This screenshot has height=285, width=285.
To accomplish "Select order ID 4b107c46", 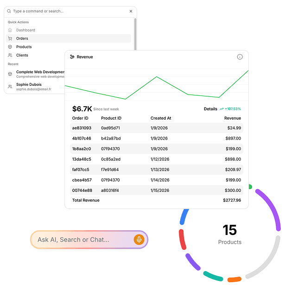I will click(x=82, y=138).
